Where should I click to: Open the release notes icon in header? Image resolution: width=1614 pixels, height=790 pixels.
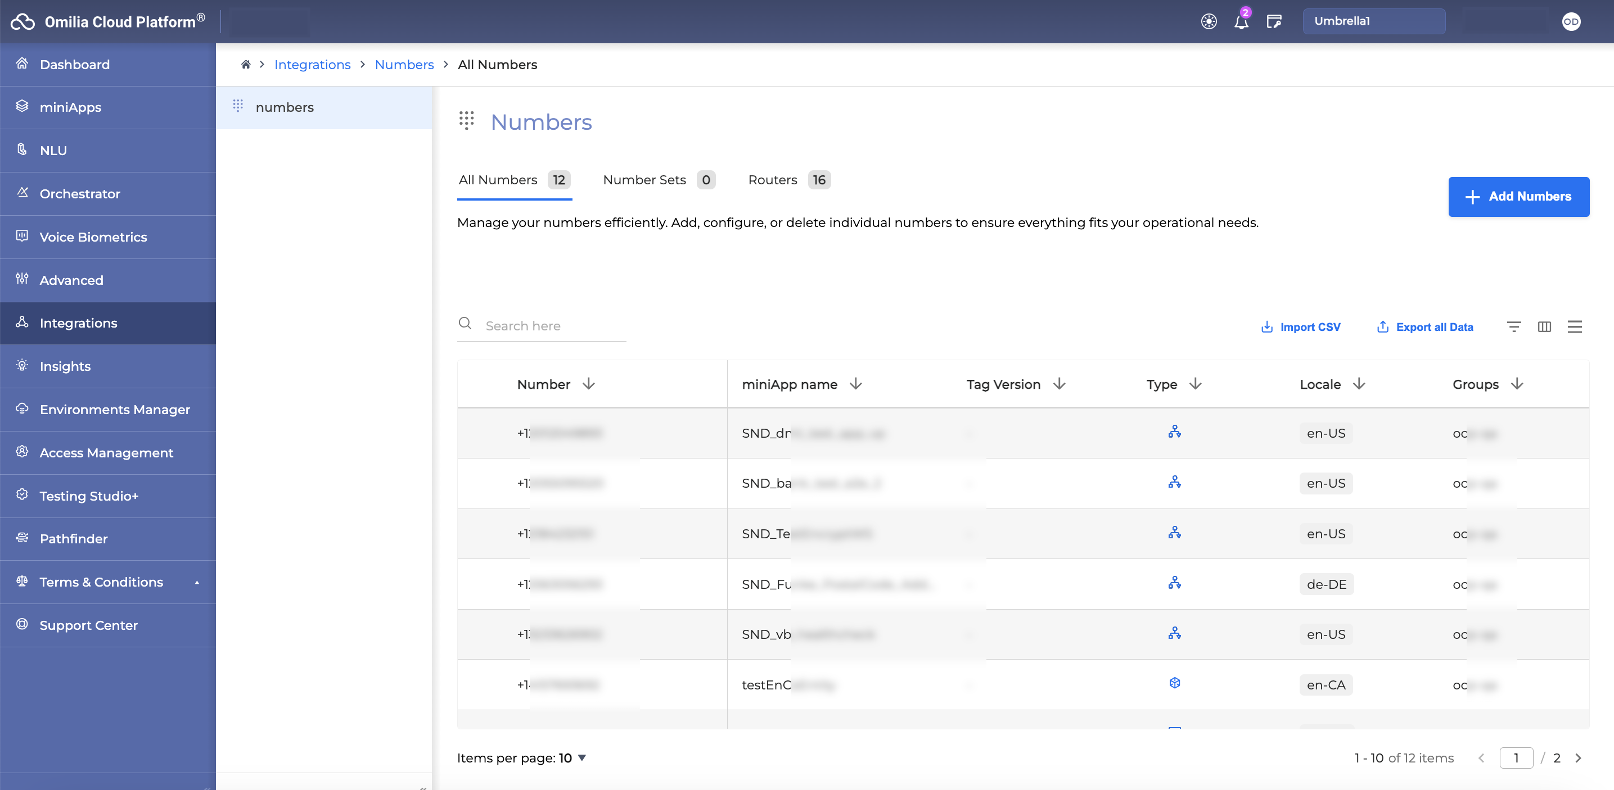pos(1274,22)
